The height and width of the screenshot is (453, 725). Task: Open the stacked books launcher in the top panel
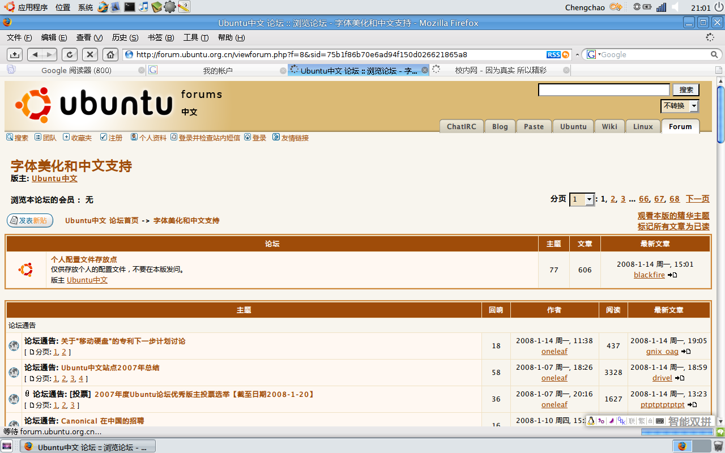[x=157, y=7]
